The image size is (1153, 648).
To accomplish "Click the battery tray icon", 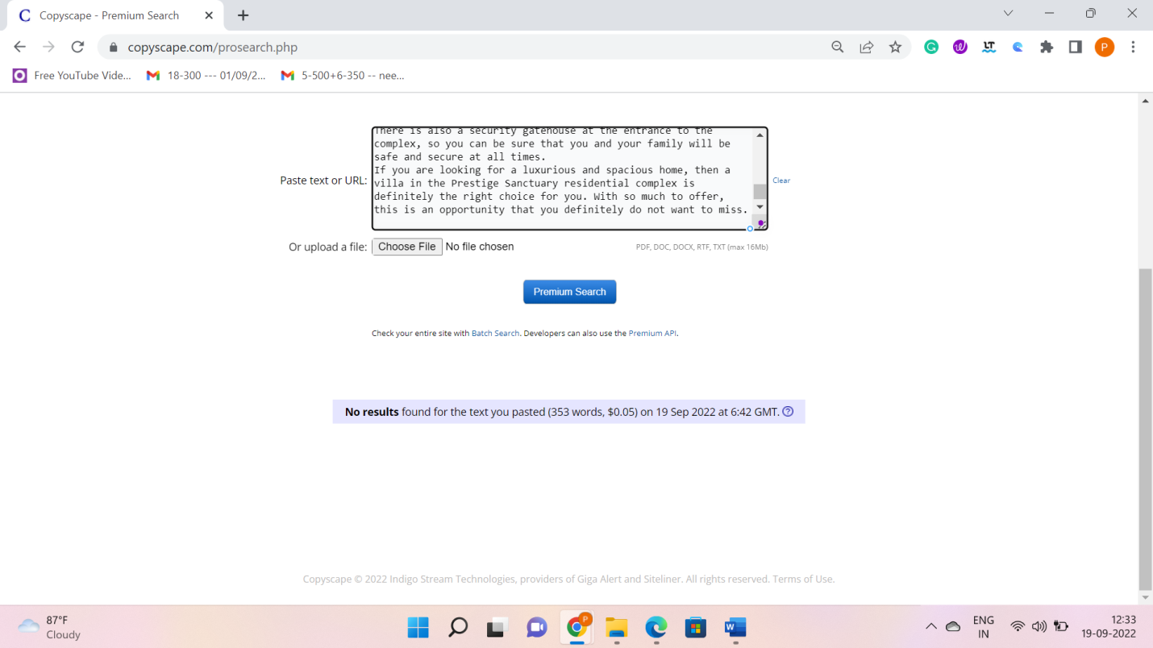I will (1061, 626).
